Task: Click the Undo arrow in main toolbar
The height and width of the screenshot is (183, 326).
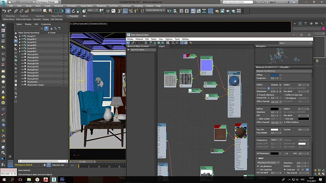Action: click(x=4, y=11)
